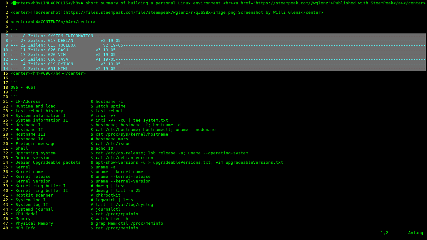Image resolution: width=427 pixels, height=240 pixels.
Task: Click the 'System log I' entry
Action: tap(31, 200)
